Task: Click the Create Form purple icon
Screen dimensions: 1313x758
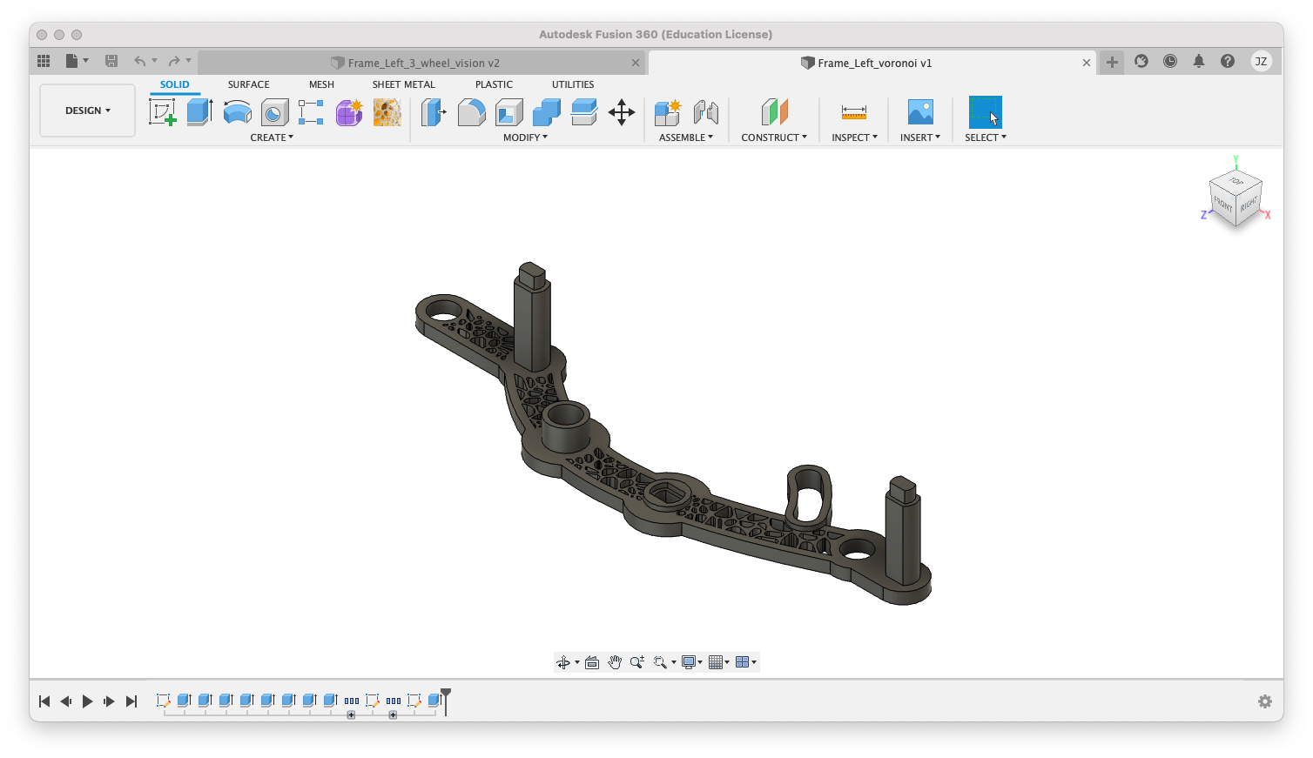Action: click(349, 112)
